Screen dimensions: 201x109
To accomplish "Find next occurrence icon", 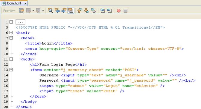I will [64, 10].
